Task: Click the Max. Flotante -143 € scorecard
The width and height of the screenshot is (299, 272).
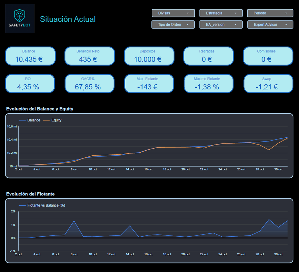Action: coord(149,84)
